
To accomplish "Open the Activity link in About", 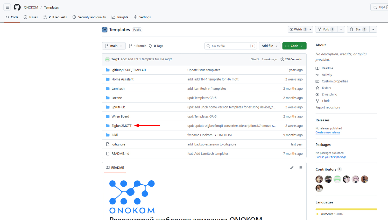I will [324, 75].
